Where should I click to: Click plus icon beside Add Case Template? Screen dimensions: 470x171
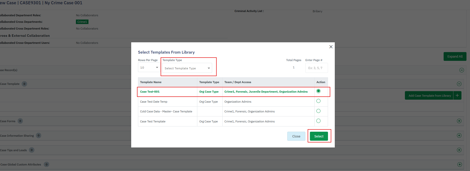coord(457,95)
